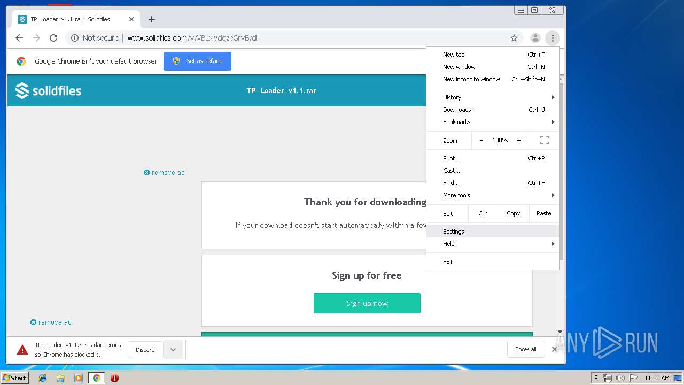Open a new tab with the plus button
The height and width of the screenshot is (385, 684).
click(152, 19)
